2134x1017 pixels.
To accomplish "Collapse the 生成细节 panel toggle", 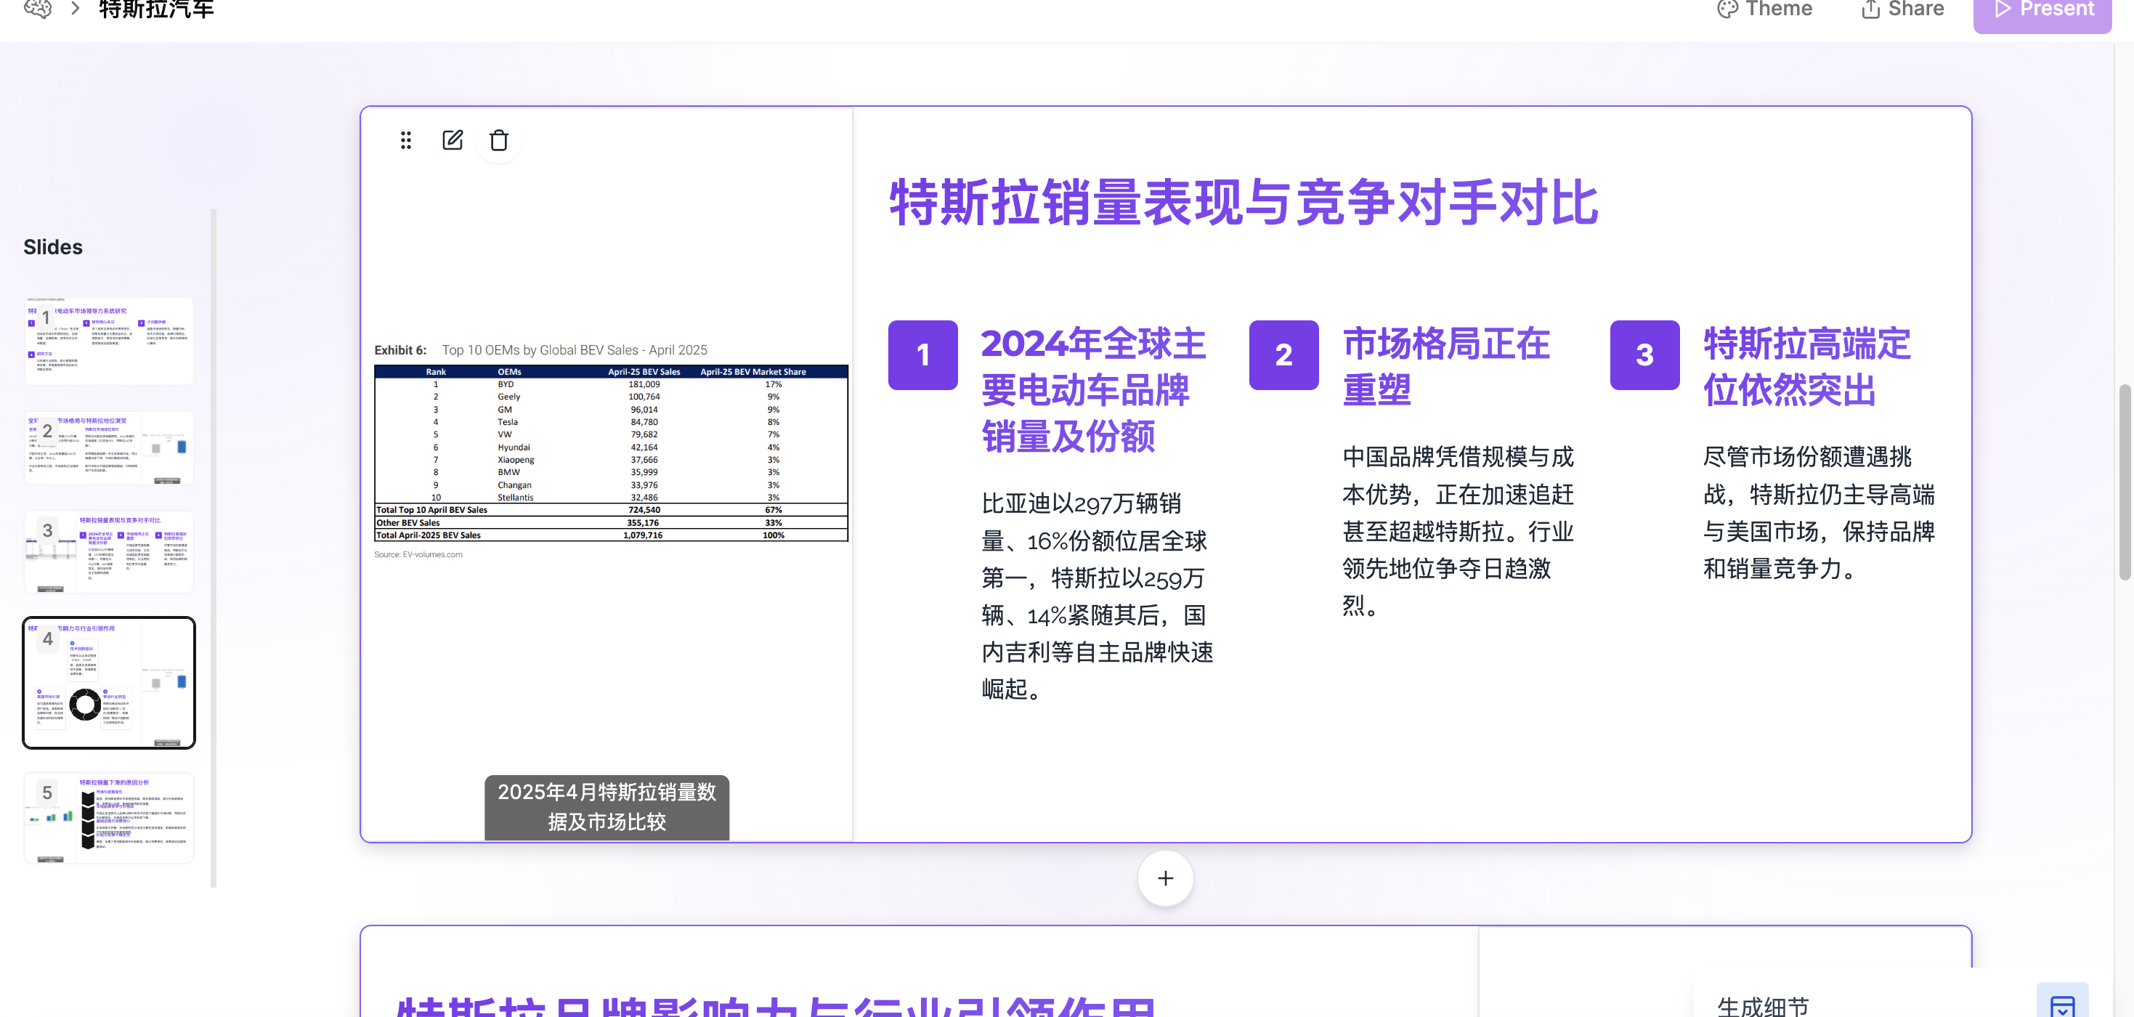I will pyautogui.click(x=2061, y=1004).
